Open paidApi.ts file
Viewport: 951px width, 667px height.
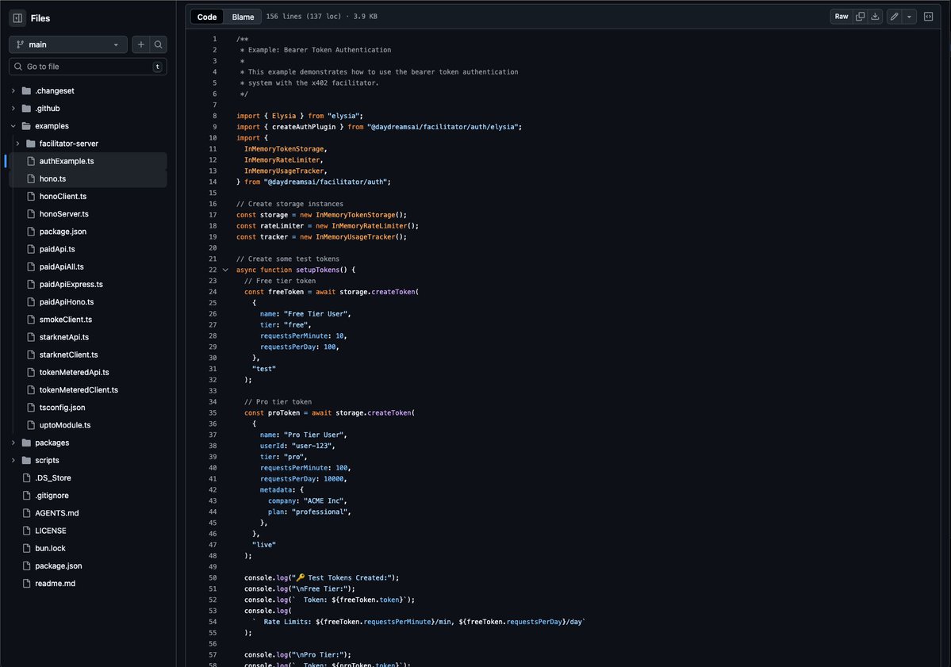click(x=57, y=249)
